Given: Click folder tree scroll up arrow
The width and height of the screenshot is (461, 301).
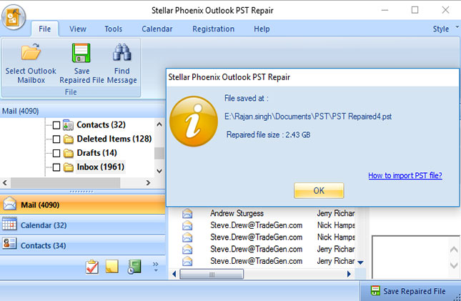Looking at the screenshot, I should [x=159, y=124].
